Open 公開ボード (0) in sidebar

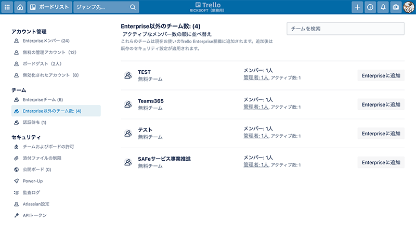(37, 170)
